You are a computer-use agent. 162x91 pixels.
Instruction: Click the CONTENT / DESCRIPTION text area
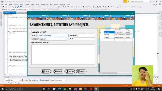pos(63,55)
